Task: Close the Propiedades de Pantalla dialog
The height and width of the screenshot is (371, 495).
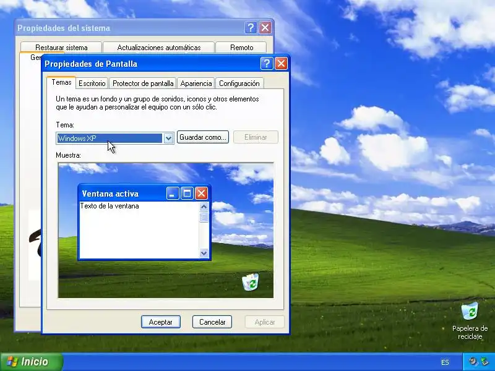Action: tap(281, 64)
